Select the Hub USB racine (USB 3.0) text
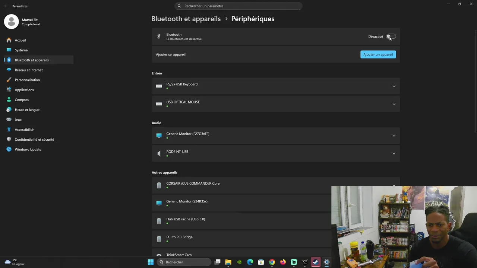Viewport: 477px width, 268px height. coord(186,219)
